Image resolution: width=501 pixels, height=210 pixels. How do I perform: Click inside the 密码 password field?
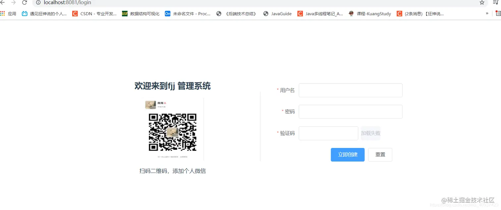(x=350, y=111)
